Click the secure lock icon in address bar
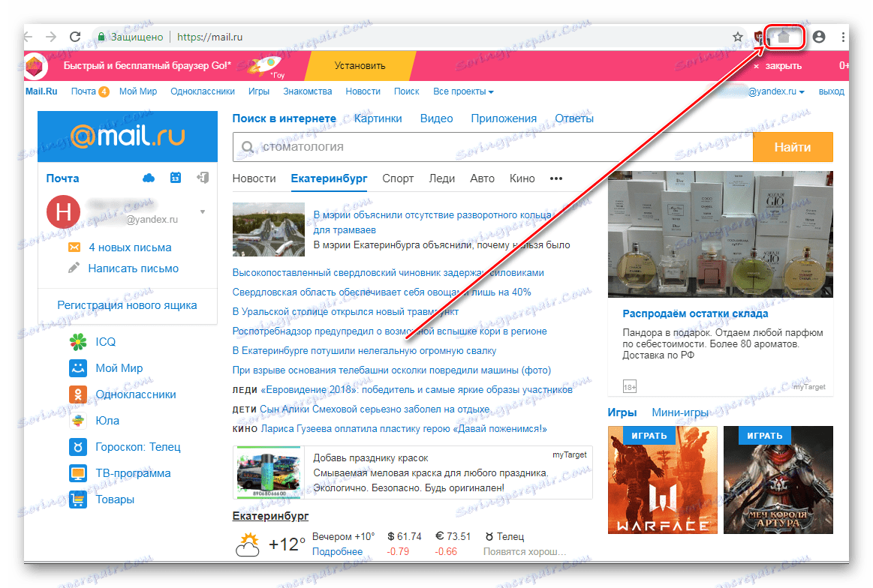Screen dimensions: 873x588 [101, 37]
